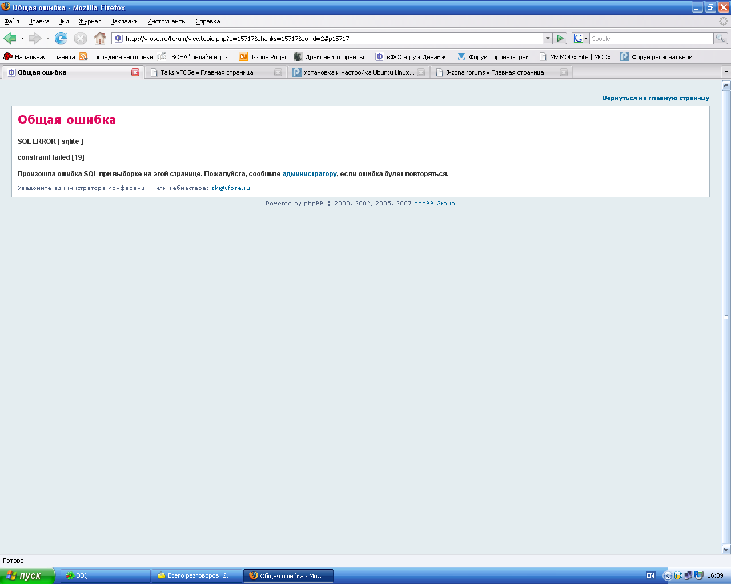Image resolution: width=731 pixels, height=584 pixels.
Task: Click 'Вернуться на главную страницу' link
Action: (x=656, y=98)
